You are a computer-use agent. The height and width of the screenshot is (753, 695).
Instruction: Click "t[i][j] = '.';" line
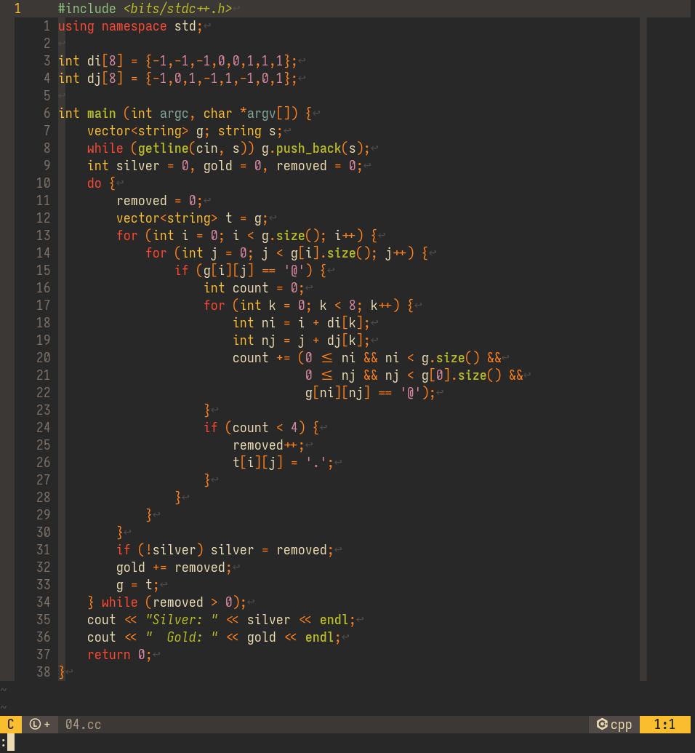(284, 463)
